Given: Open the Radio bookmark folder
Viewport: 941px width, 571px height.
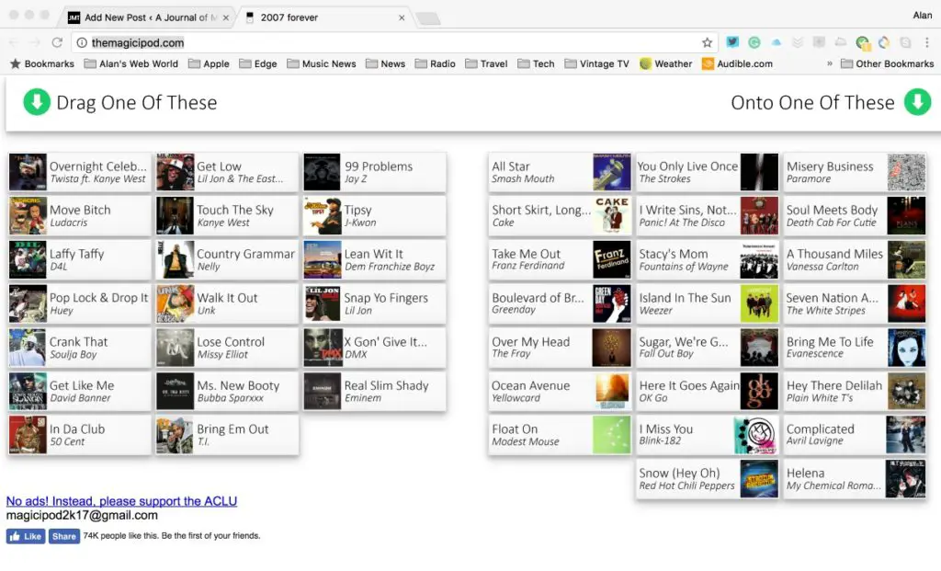Looking at the screenshot, I should tap(436, 63).
